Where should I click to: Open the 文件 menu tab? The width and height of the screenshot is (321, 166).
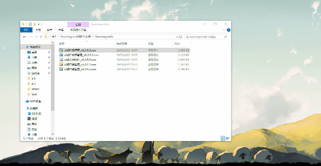(26, 30)
